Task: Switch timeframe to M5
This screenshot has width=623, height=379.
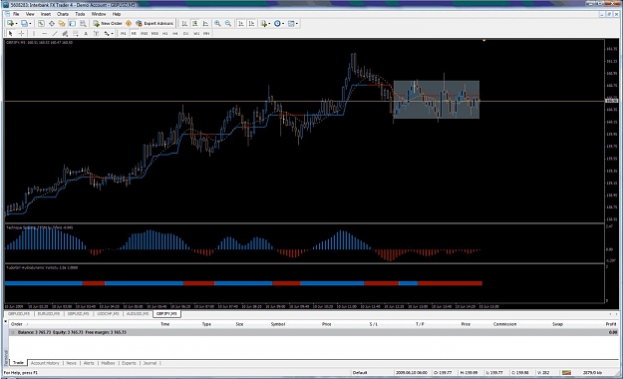Action: tap(134, 33)
